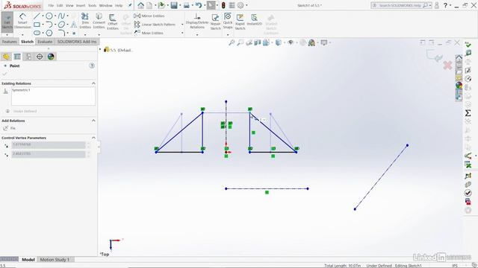Switch to the Features tab

(x=10, y=42)
